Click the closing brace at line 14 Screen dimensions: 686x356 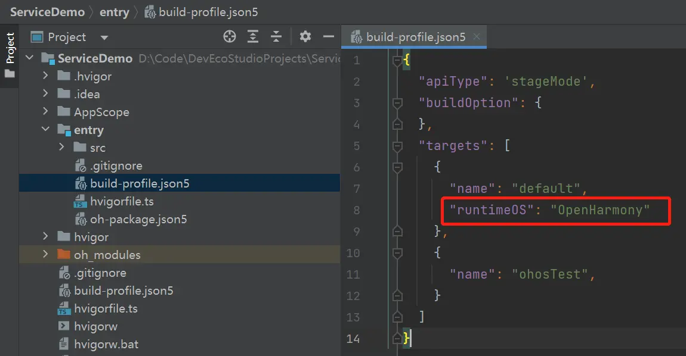click(x=406, y=338)
